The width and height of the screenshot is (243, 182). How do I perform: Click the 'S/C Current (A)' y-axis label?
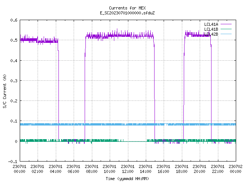[x=5, y=91]
